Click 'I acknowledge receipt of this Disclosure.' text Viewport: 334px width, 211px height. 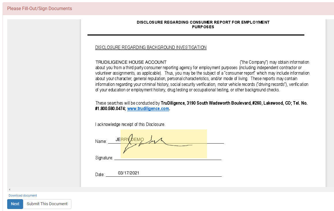(130, 125)
